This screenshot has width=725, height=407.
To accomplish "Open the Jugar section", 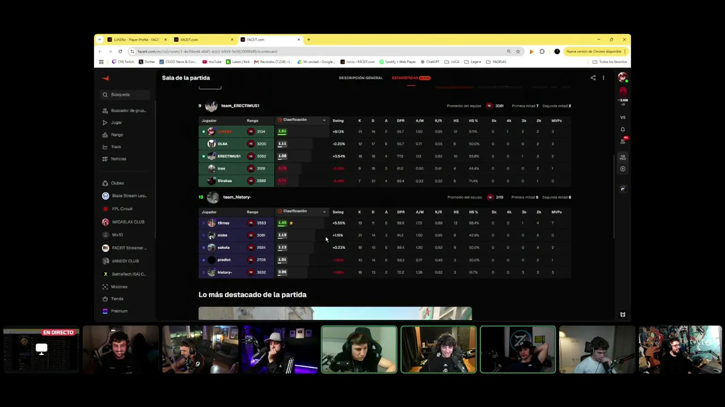I will click(112, 123).
